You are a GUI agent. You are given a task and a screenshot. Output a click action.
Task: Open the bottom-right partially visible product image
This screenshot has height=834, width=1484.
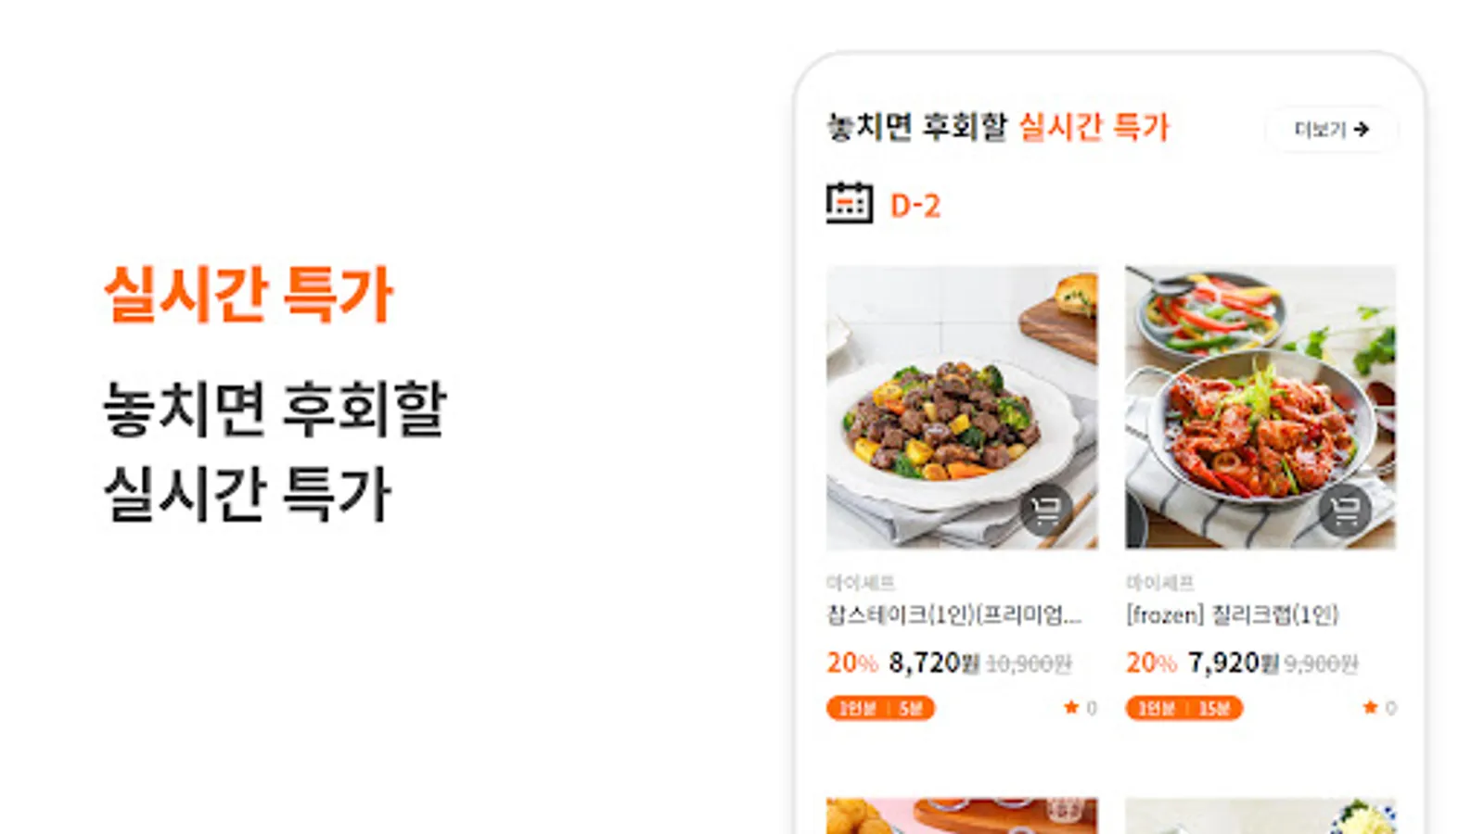pos(1260,815)
